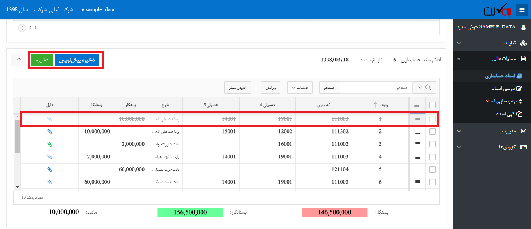531x229 pixels.
Task: Open the search column chevron dropdown
Action: (x=420, y=88)
